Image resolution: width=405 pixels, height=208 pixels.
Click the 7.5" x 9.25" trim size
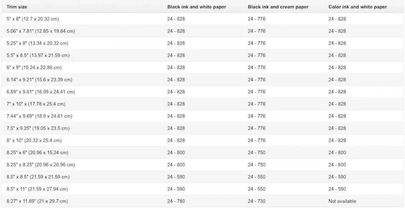(38, 128)
